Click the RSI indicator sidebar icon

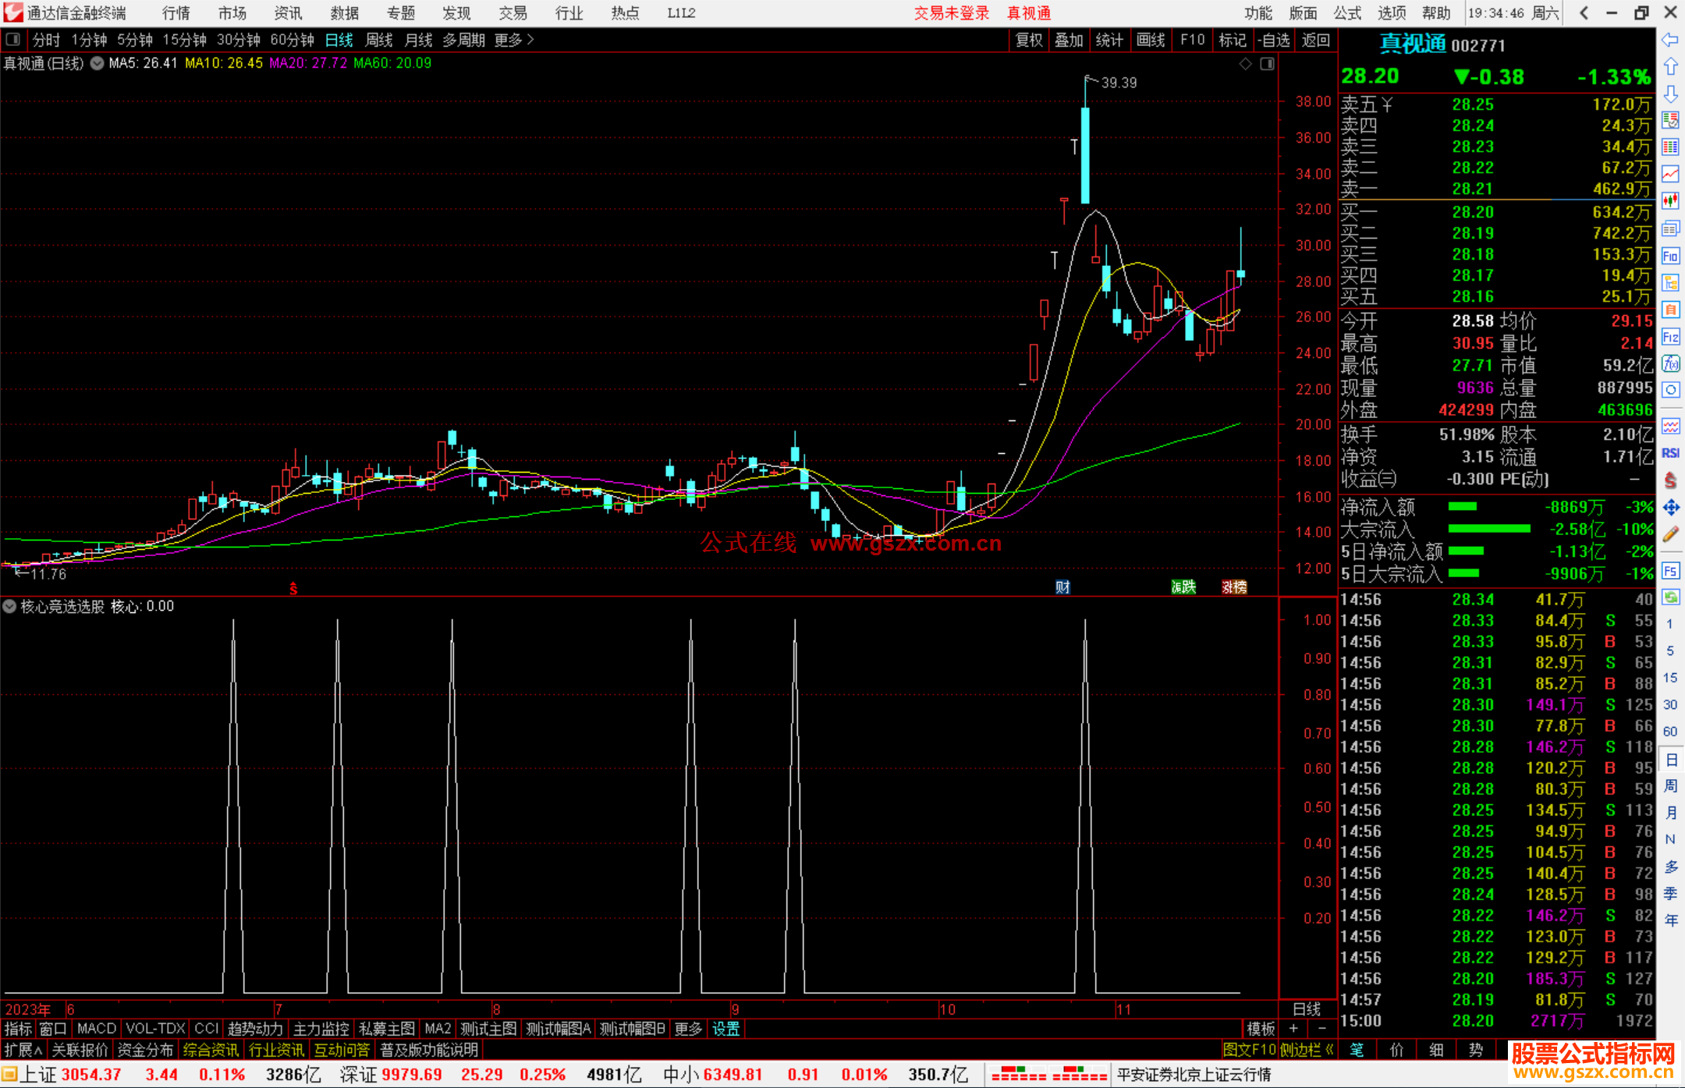click(1669, 453)
